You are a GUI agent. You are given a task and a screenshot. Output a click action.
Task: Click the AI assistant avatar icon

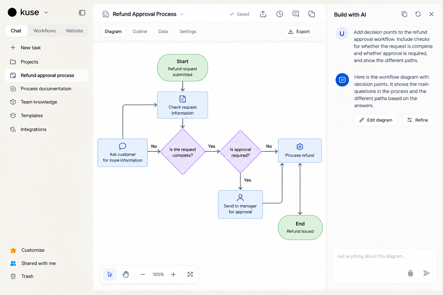[342, 80]
